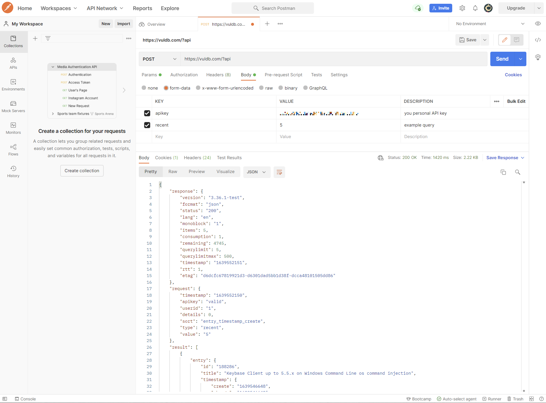Open the notifications bell
The image size is (546, 403).
click(475, 8)
